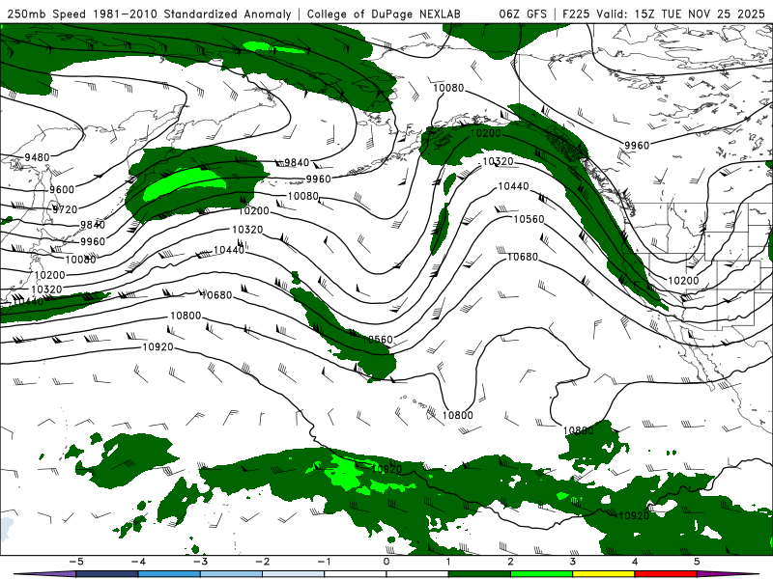Click the 9720 contour label

(x=65, y=209)
